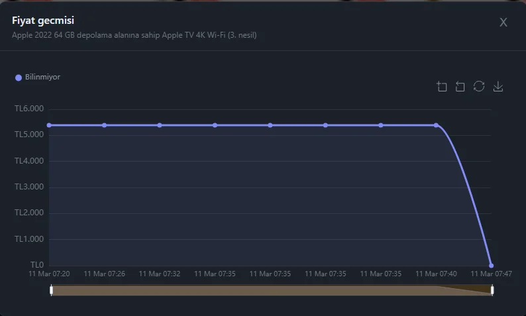Click the right handle of the zoom slider
Image resolution: width=526 pixels, height=316 pixels.
point(492,290)
